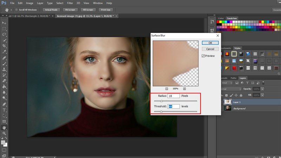
Task: Filter layers by smart objects icon
Action: point(258,83)
